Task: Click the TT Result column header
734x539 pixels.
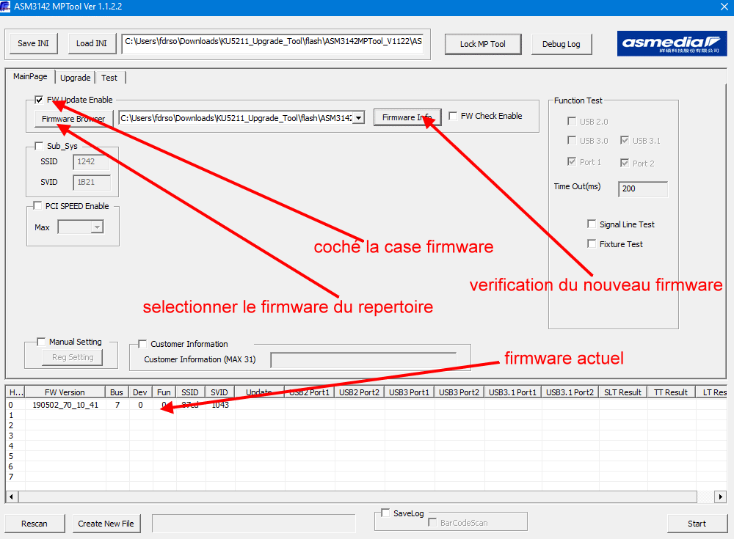Action: click(x=671, y=392)
